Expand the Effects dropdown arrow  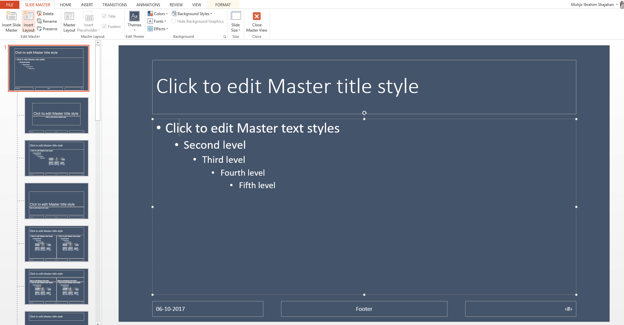click(x=167, y=29)
